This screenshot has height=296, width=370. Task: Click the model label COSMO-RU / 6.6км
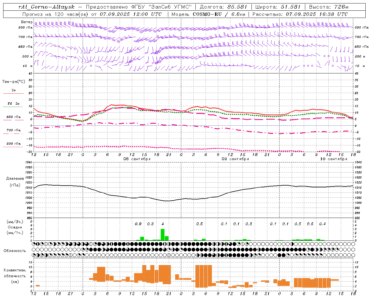tap(219, 14)
